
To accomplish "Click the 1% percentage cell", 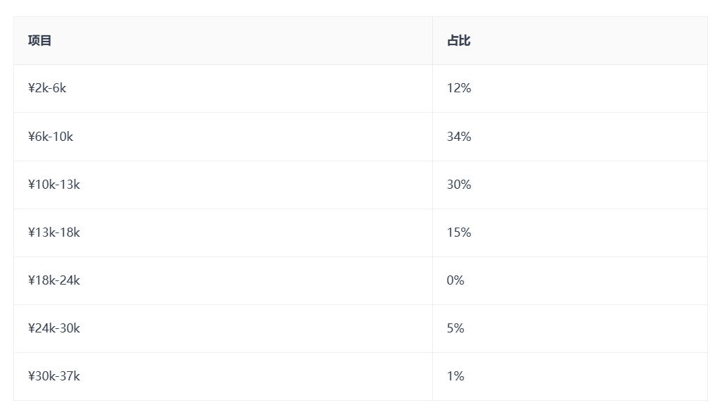I will (456, 376).
